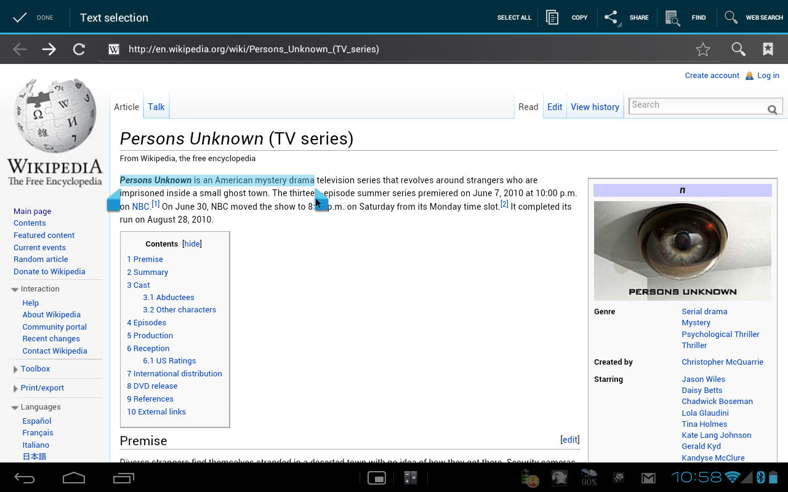Tap the Wi-Fi status icon

pyautogui.click(x=733, y=477)
